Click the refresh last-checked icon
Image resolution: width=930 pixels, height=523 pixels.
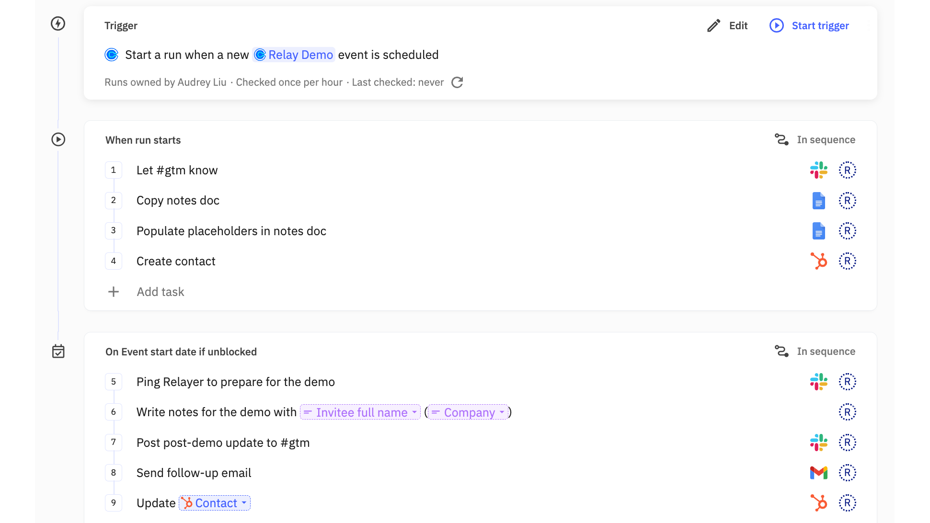[x=457, y=82]
